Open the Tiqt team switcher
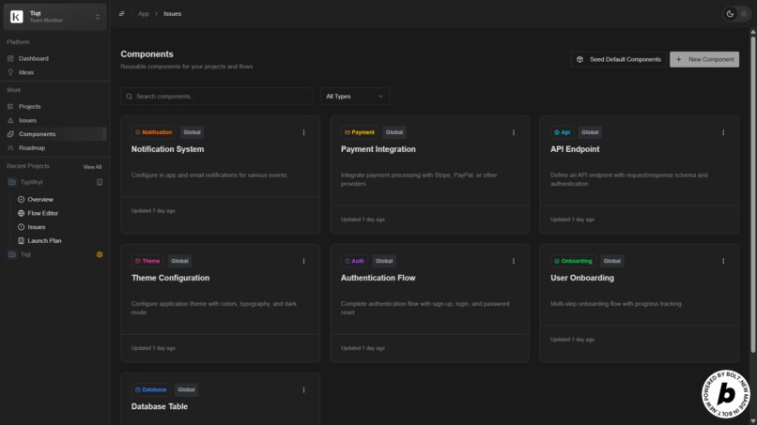Viewport: 757px width, 425px height. point(55,17)
